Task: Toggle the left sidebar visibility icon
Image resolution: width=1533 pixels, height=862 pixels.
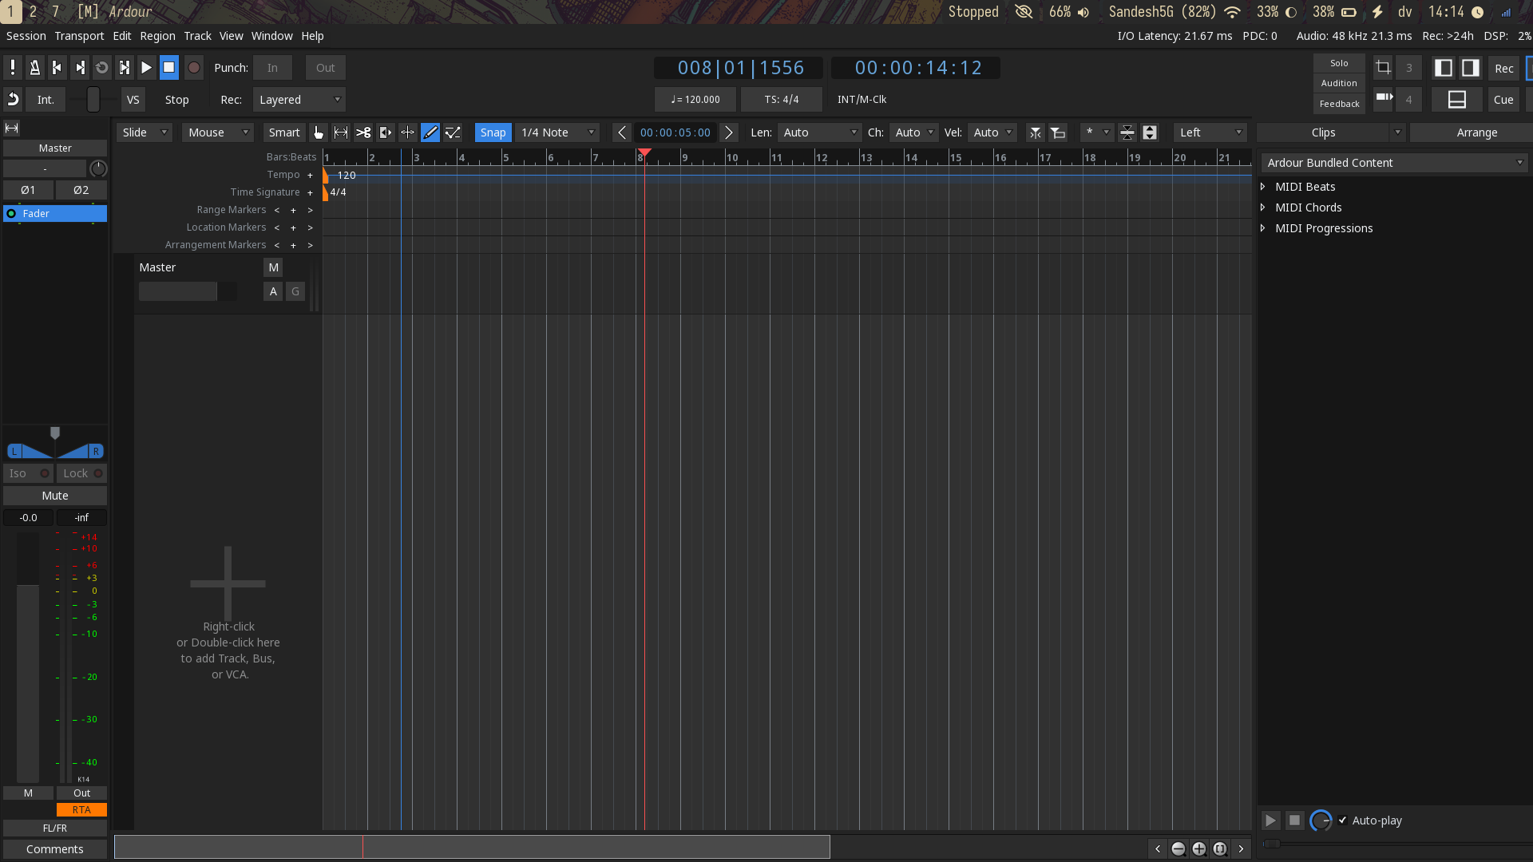Action: (1444, 68)
